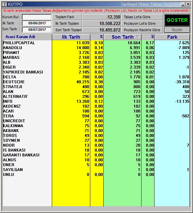
Task: Select the SOYMEN row
Action: tap(96, 140)
